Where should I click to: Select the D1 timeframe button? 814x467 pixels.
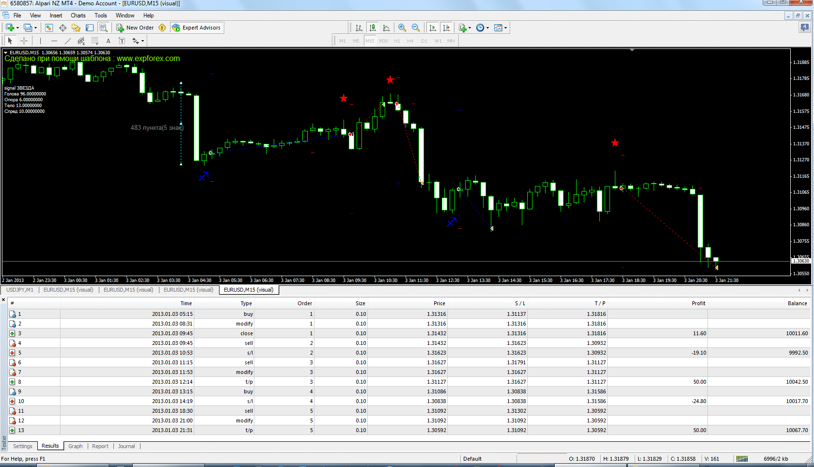[x=424, y=41]
